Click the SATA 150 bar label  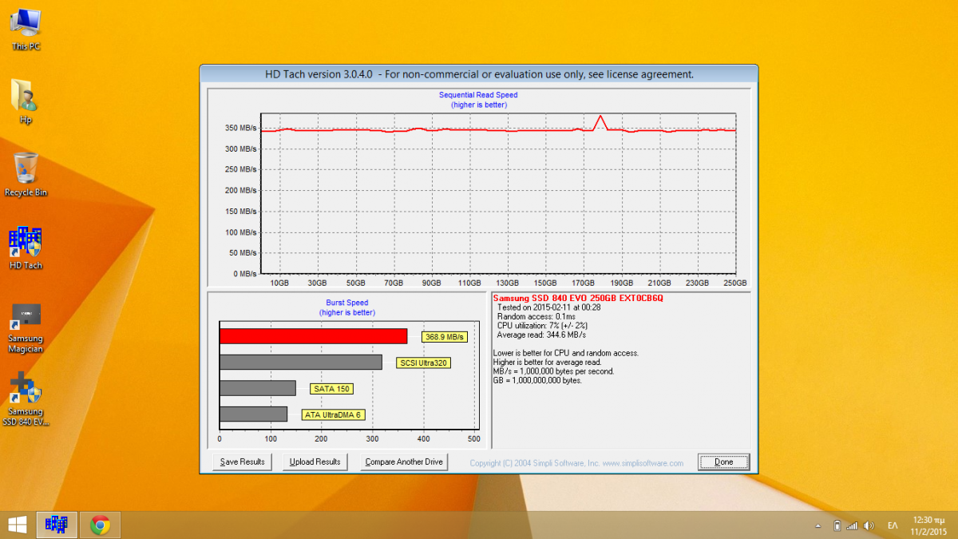(x=331, y=389)
